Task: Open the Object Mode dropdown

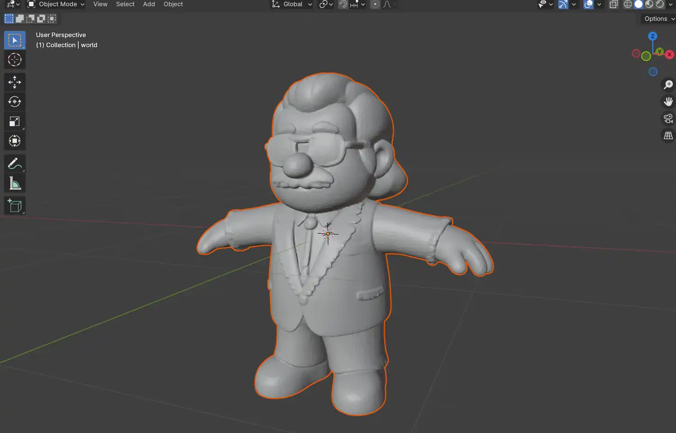Action: [x=56, y=5]
